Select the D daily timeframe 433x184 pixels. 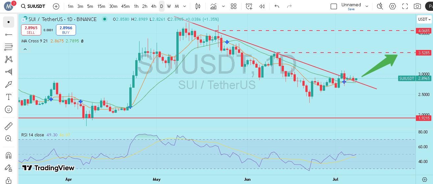(x=162, y=6)
